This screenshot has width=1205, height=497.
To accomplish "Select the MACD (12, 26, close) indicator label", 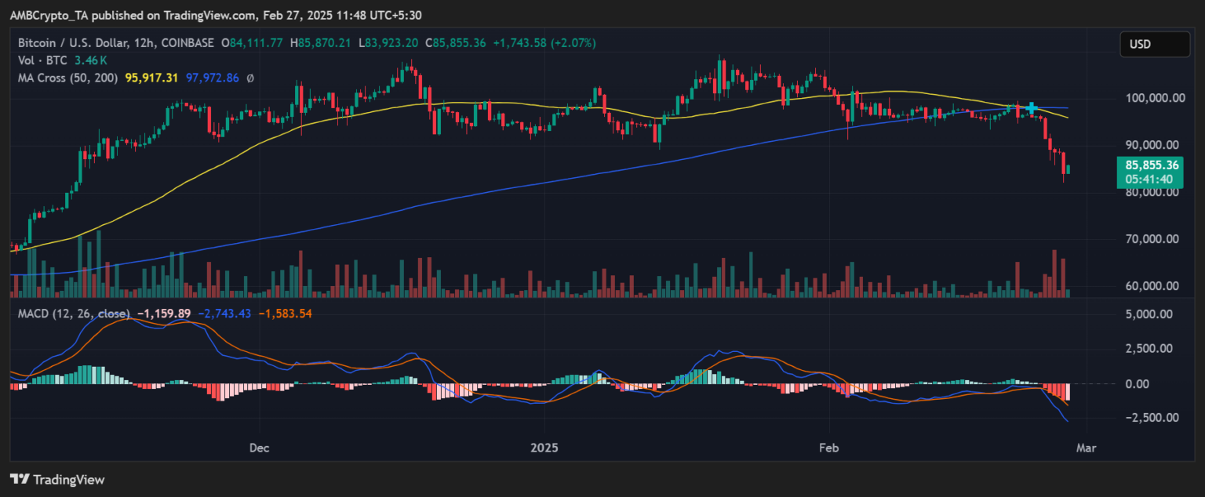I will pos(73,314).
